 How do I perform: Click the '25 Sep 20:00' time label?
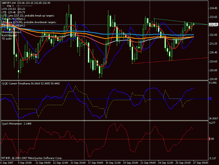(x=183, y=163)
